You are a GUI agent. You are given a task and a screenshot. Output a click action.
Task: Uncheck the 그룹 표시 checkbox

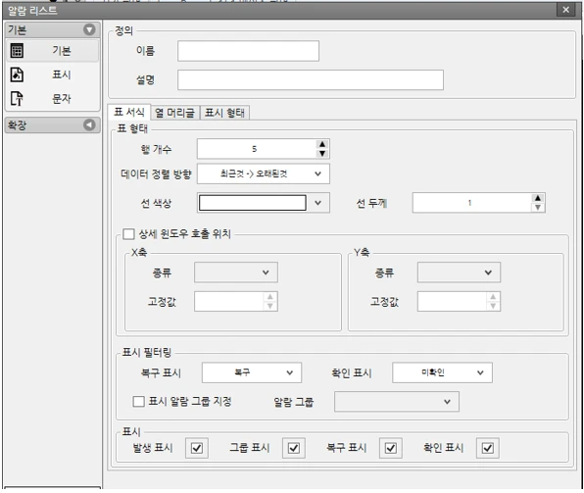tap(294, 448)
